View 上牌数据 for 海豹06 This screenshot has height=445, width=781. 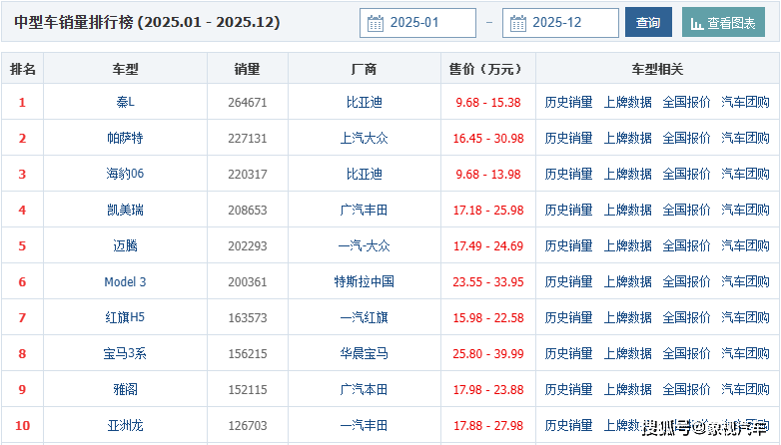tap(627, 174)
